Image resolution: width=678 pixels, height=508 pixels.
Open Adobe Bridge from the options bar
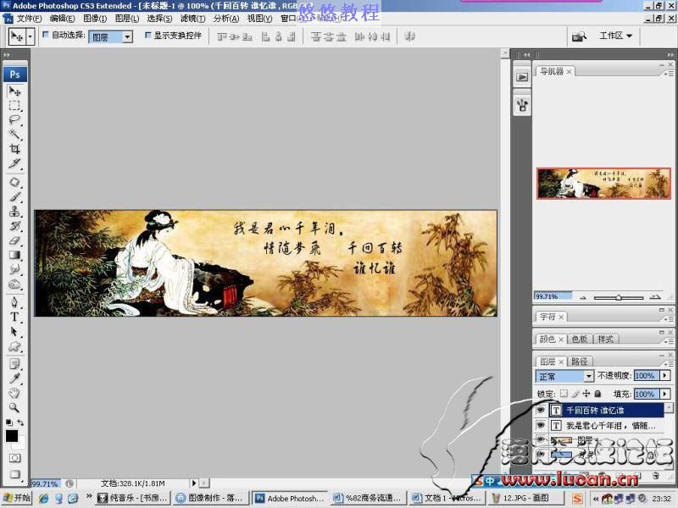[579, 36]
